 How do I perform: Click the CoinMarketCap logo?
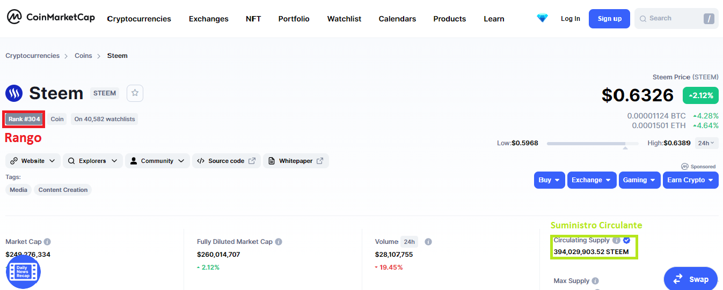[51, 18]
